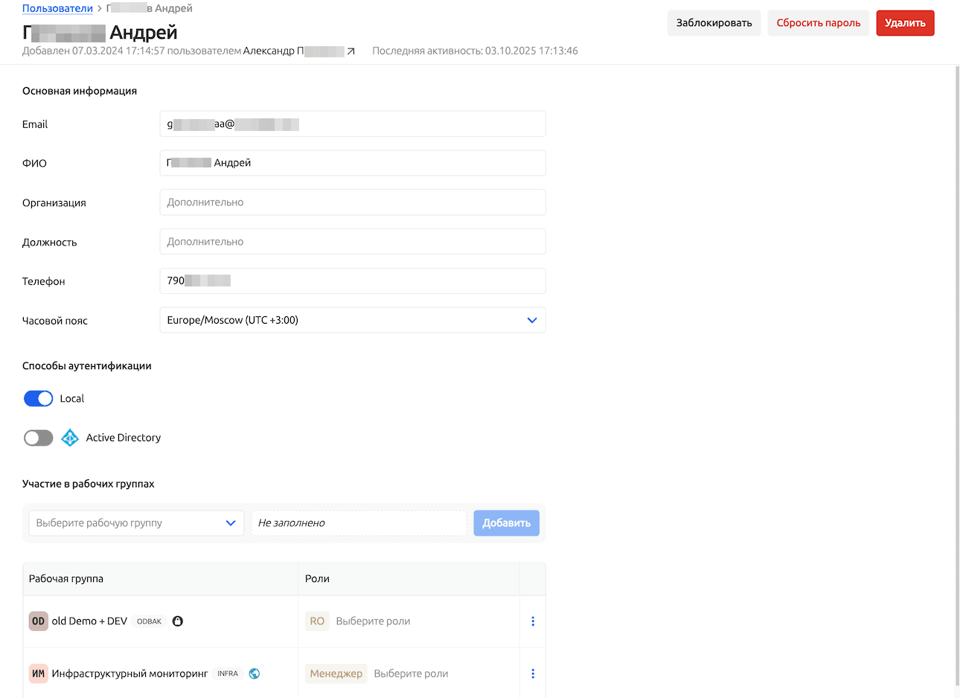This screenshot has width=960, height=698.
Task: Open role selector in old Demo + DEV row
Action: click(x=373, y=621)
